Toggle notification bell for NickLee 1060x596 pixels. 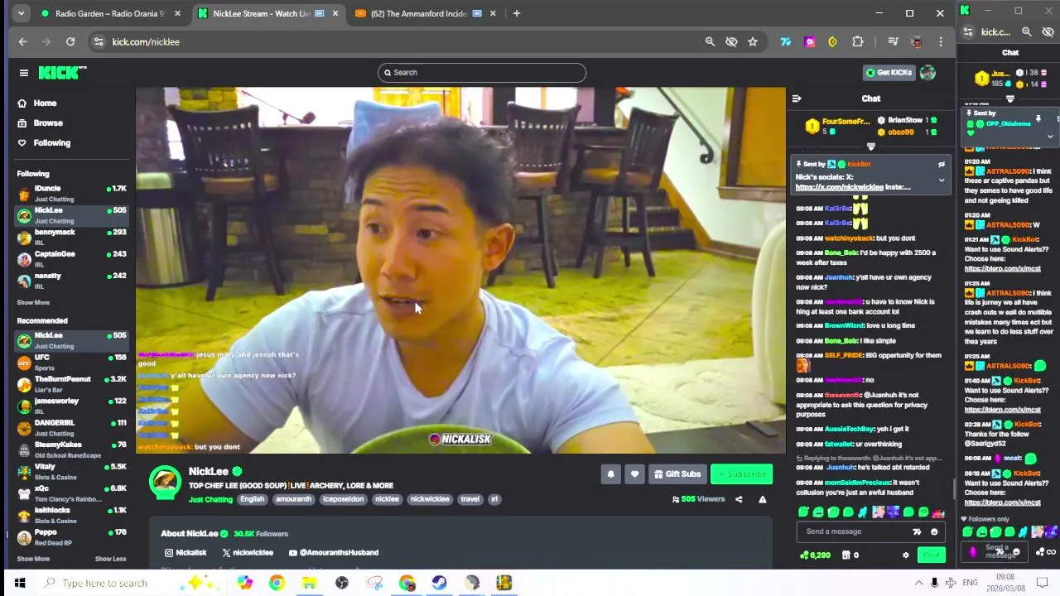611,474
